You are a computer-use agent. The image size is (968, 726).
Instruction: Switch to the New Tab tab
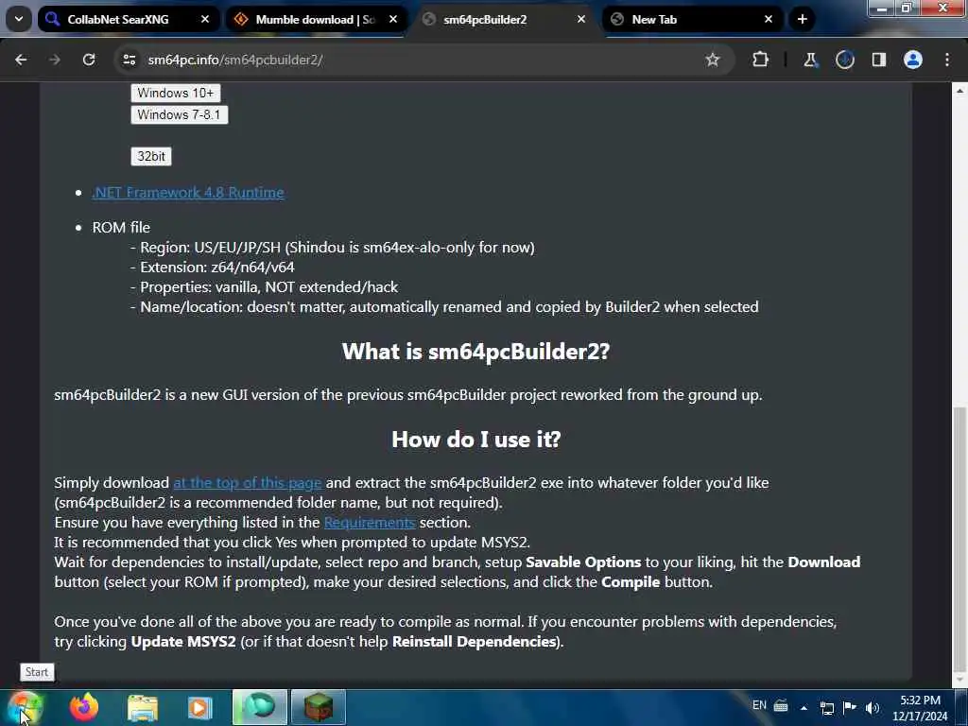pyautogui.click(x=691, y=19)
